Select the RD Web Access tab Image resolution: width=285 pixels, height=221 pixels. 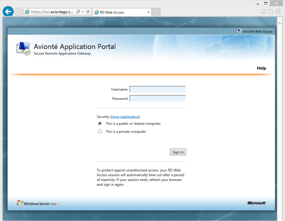point(122,12)
